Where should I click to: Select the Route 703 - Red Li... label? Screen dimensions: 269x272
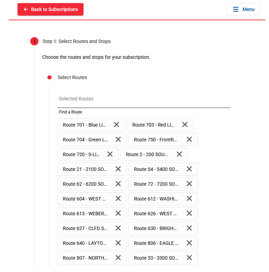[153, 125]
